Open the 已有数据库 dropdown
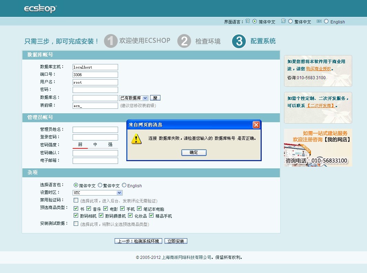The height and width of the screenshot is (273, 367). click(x=134, y=98)
